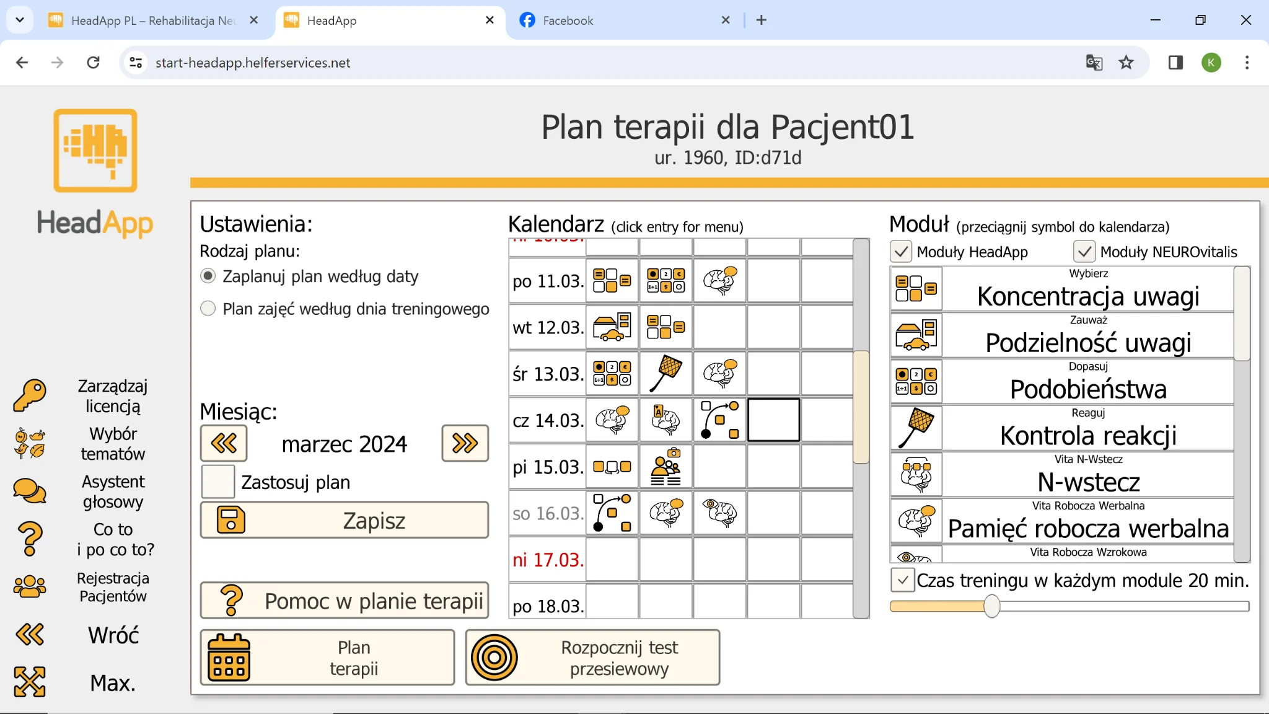Open Chrome profile K avatar
1269x714 pixels.
1211,63
